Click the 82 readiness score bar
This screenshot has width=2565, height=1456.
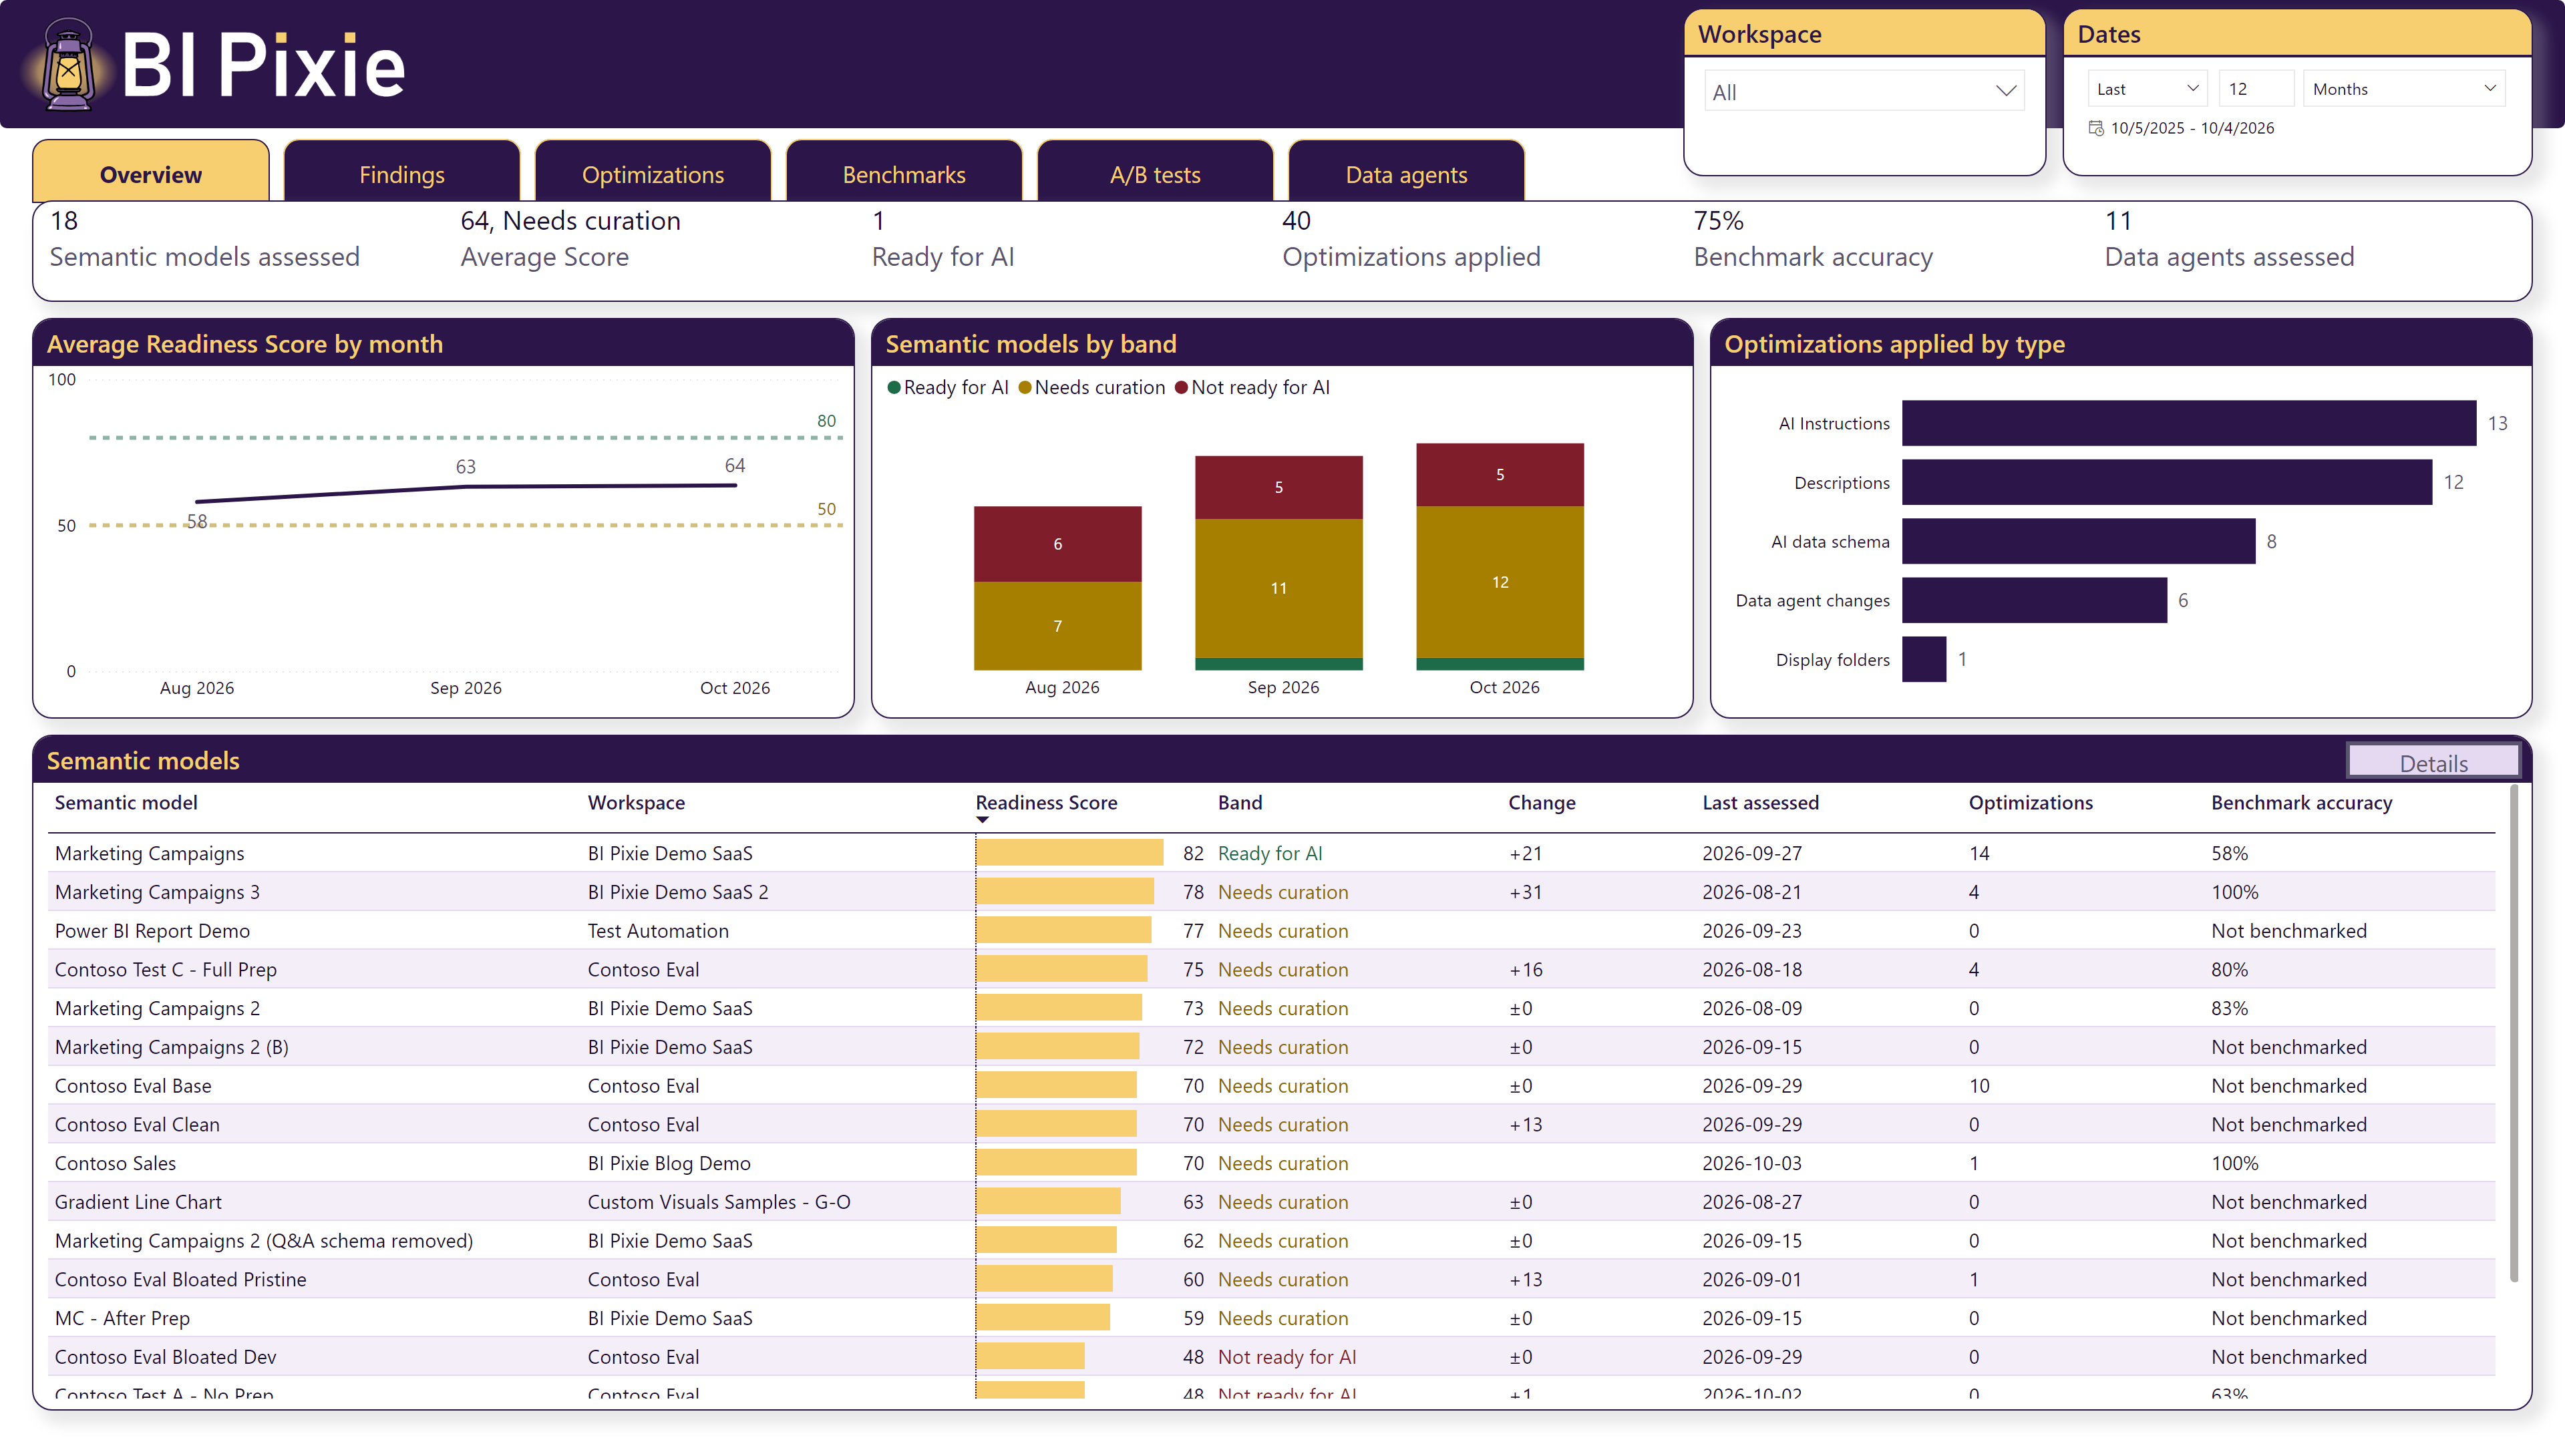click(x=1069, y=853)
